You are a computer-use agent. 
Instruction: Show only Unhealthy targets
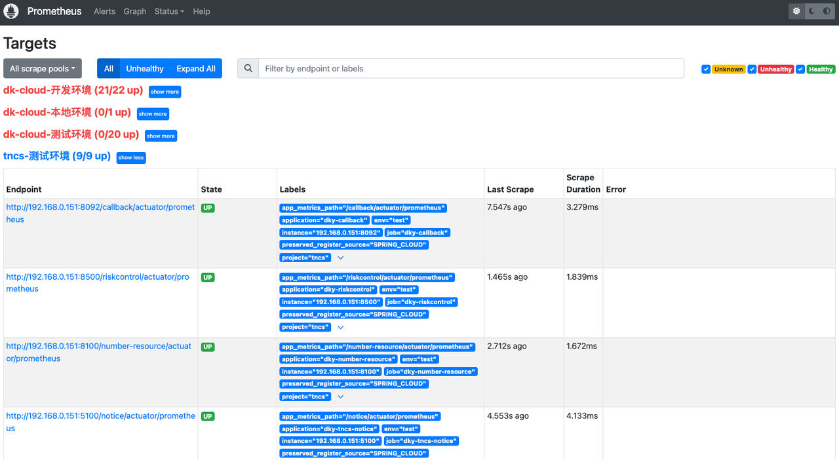pos(145,69)
